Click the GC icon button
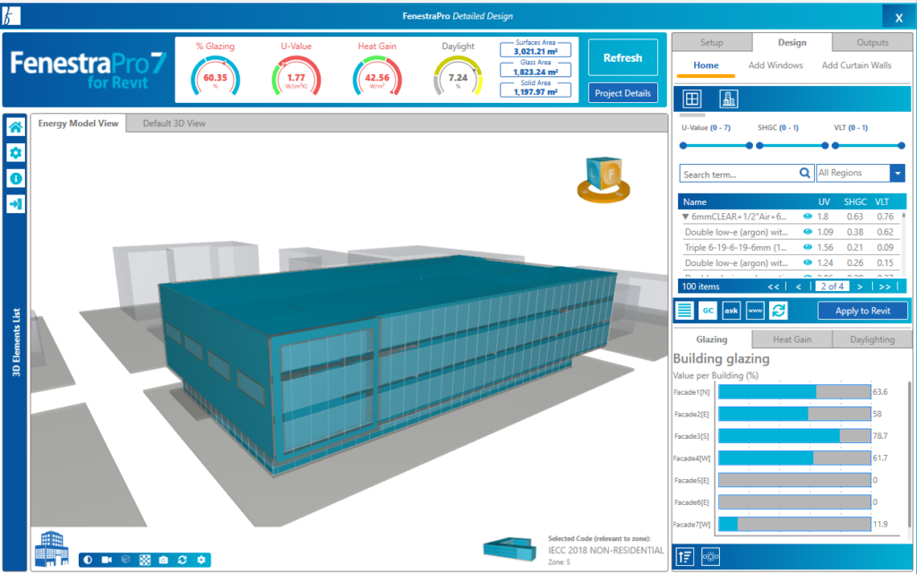This screenshot has height=574, width=917. point(707,311)
